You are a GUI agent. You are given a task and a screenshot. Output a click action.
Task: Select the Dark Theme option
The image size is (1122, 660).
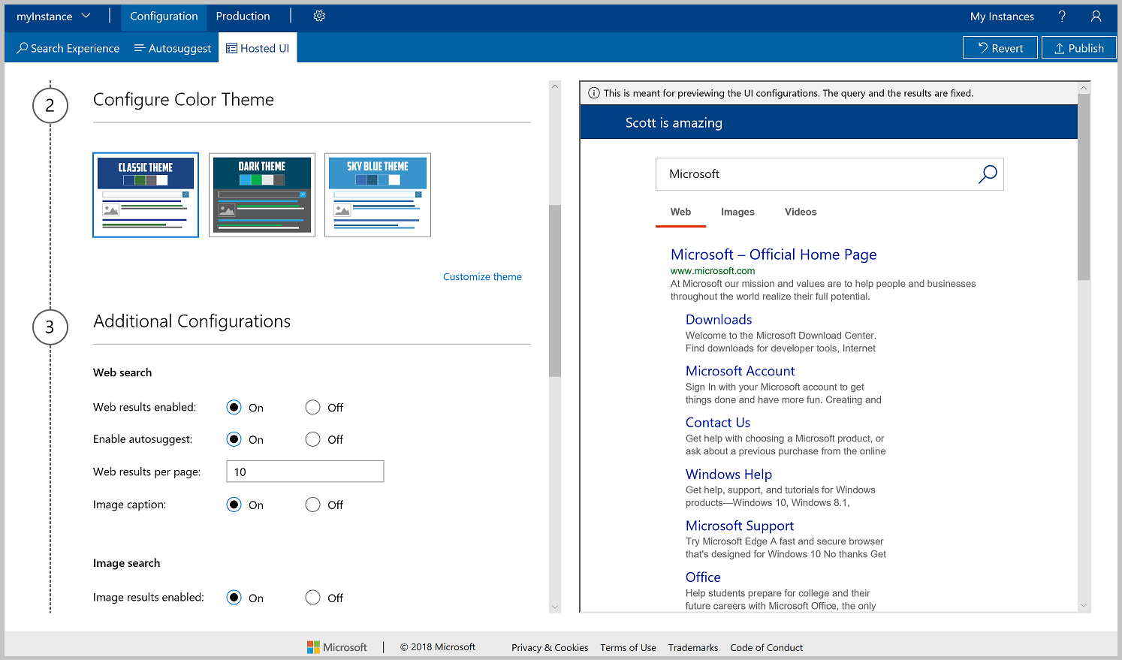(261, 194)
